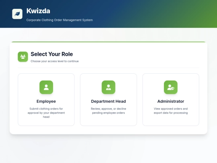Viewport: 217px width, 163px height.
Task: Click the 'Select Your Role' heading
Action: click(x=52, y=54)
